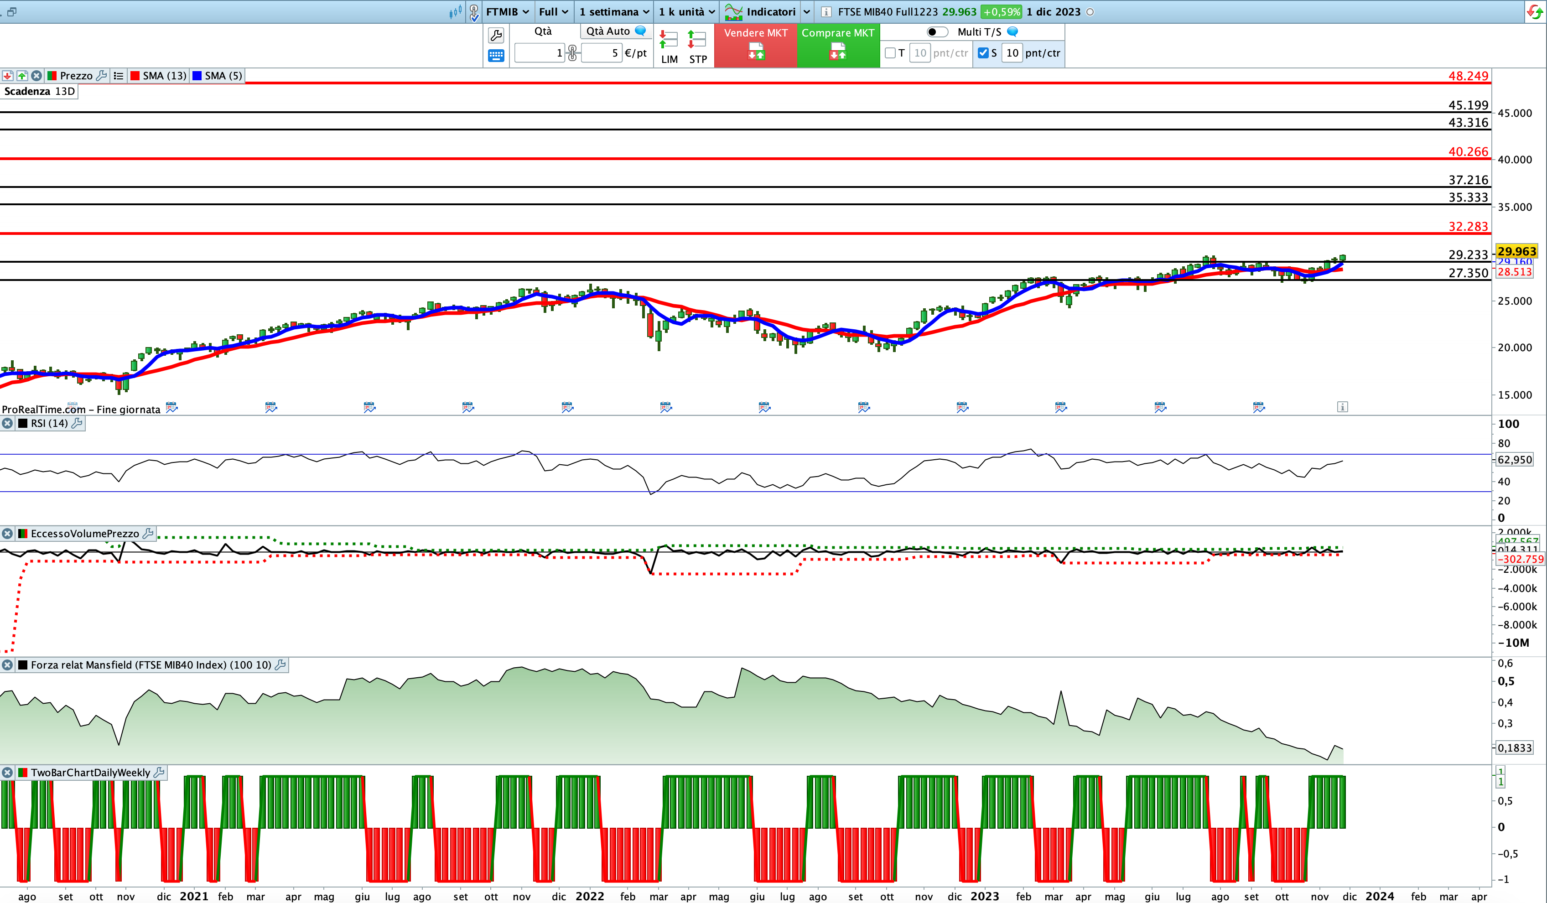Close the TwoBarChartDailyWeekly panel

[x=7, y=772]
